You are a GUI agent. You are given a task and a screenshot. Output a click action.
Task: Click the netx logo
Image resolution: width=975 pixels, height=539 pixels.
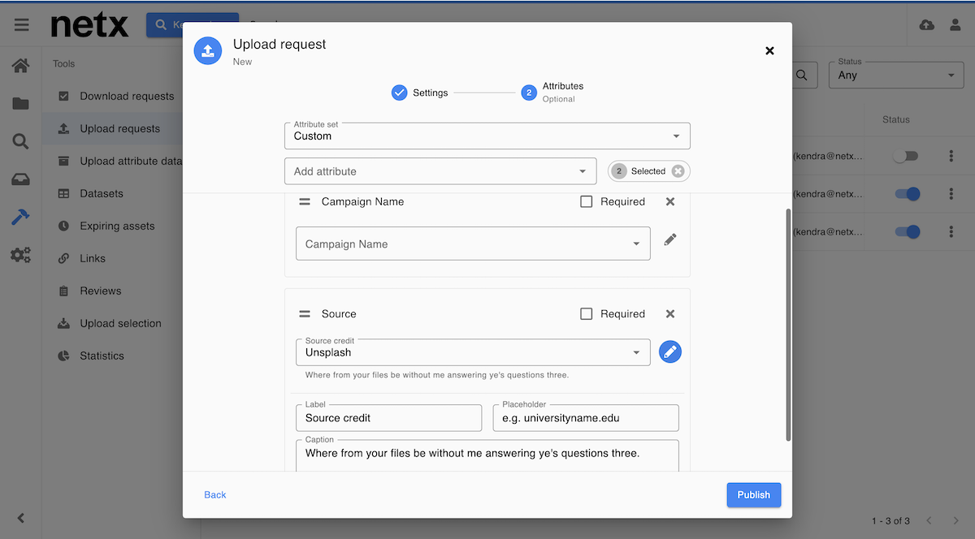point(89,24)
